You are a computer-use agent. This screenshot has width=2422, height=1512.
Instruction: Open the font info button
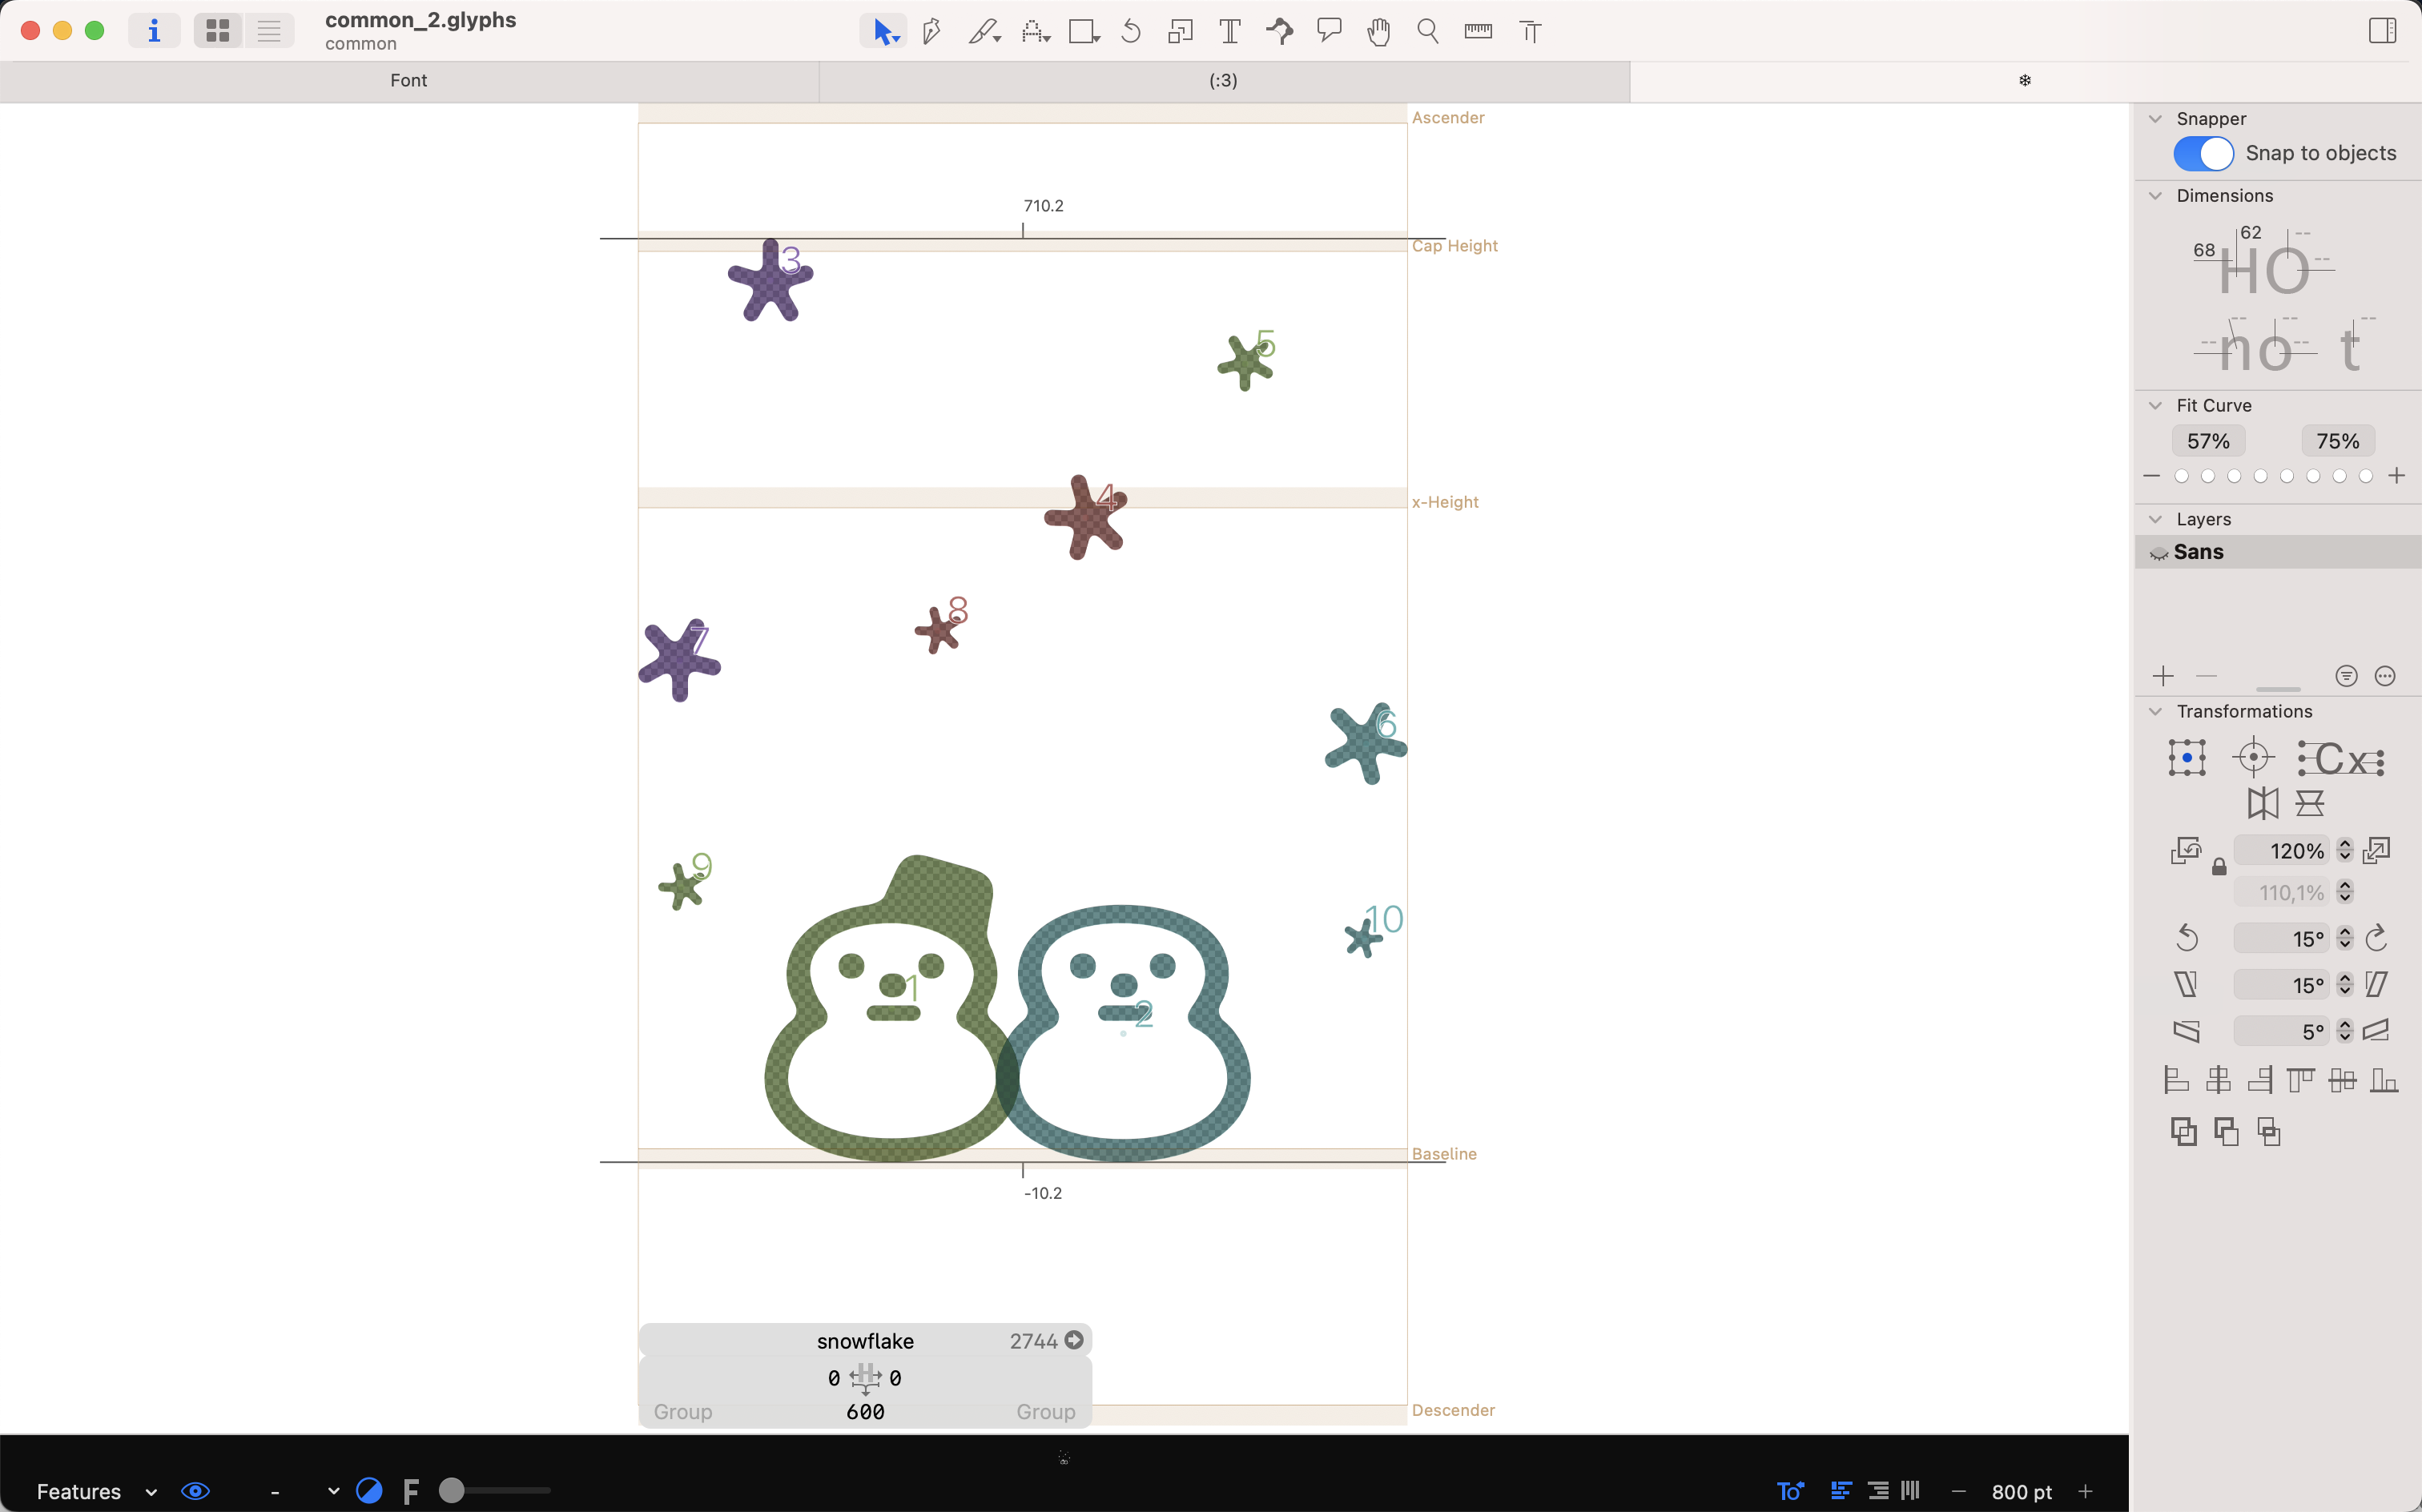[154, 32]
